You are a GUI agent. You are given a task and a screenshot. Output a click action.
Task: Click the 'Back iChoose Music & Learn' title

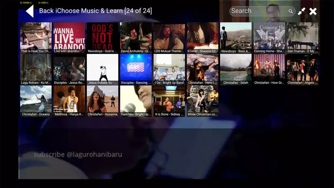(x=96, y=11)
